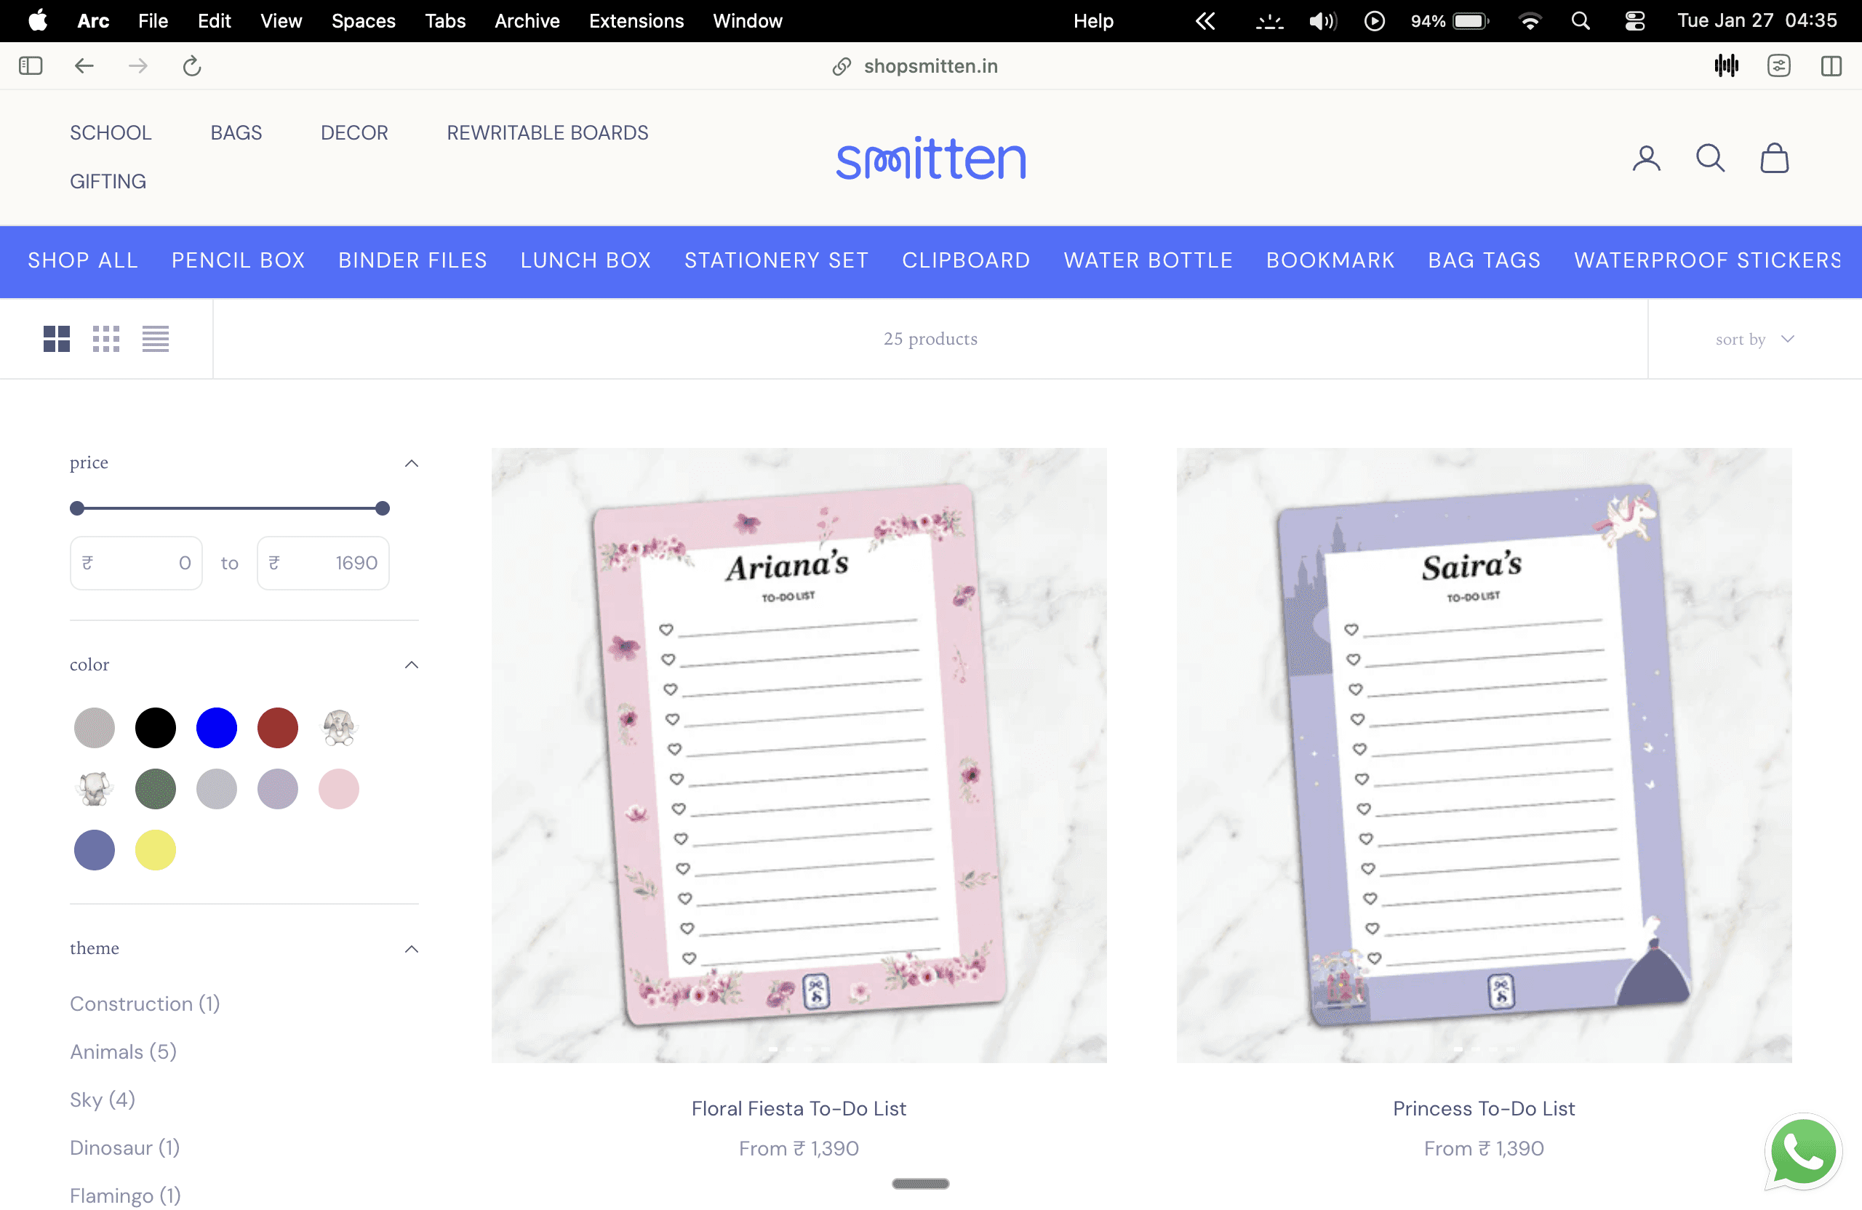Collapse the price filter section
This screenshot has width=1862, height=1210.
[411, 463]
